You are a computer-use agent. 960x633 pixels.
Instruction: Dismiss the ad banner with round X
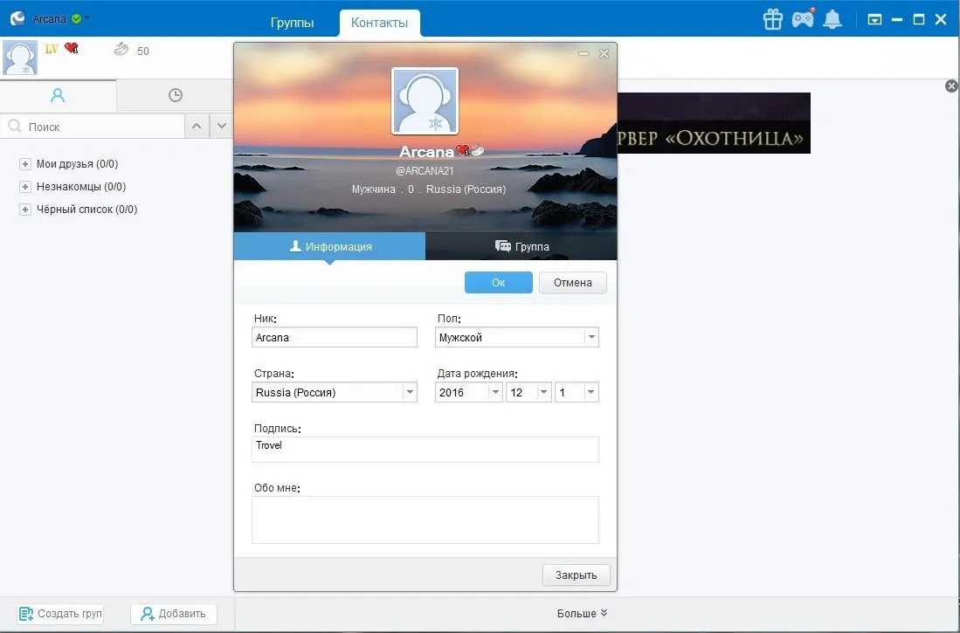tap(951, 86)
